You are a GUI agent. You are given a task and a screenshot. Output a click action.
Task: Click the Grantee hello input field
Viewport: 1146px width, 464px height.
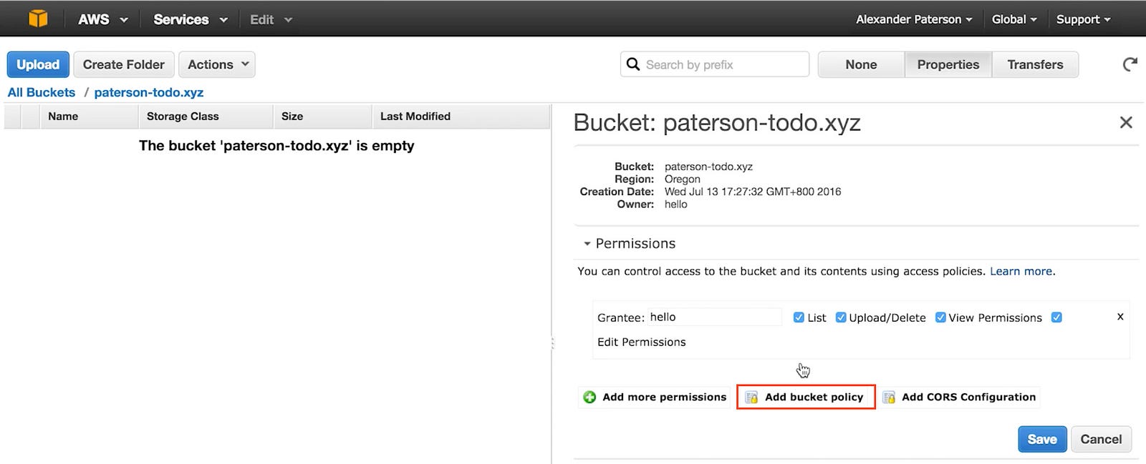coord(715,317)
